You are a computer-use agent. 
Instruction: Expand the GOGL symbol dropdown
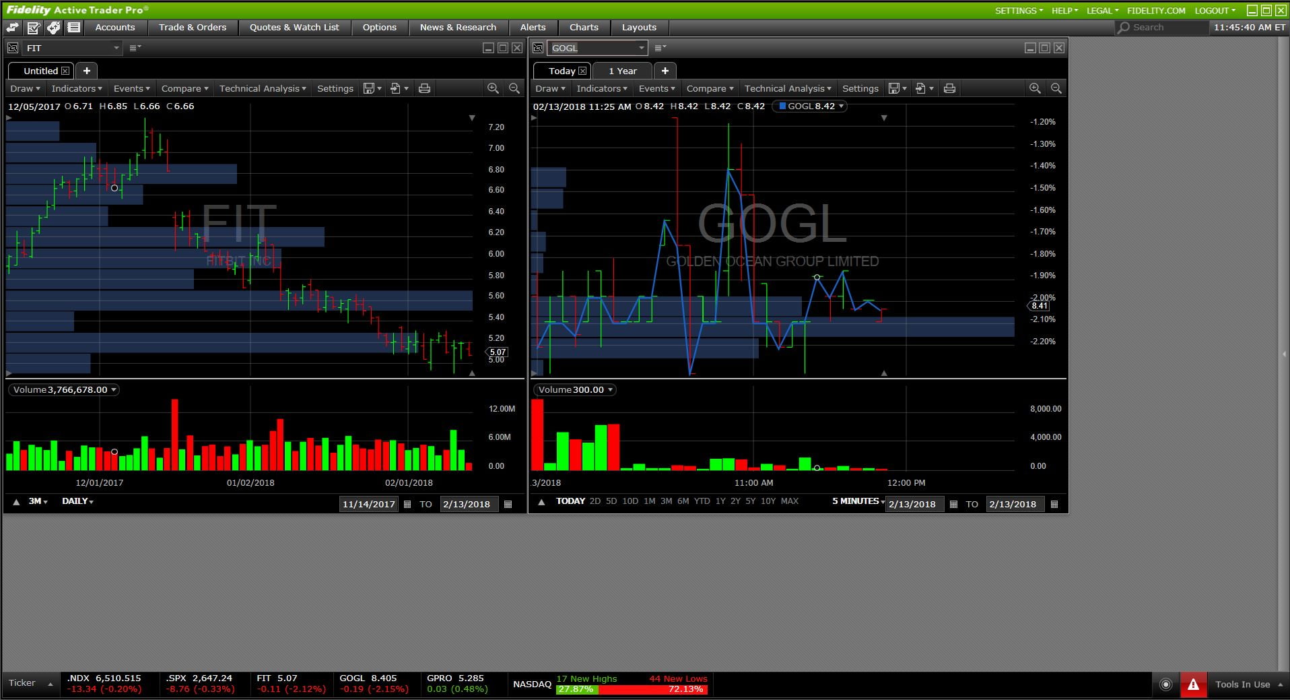[x=641, y=48]
